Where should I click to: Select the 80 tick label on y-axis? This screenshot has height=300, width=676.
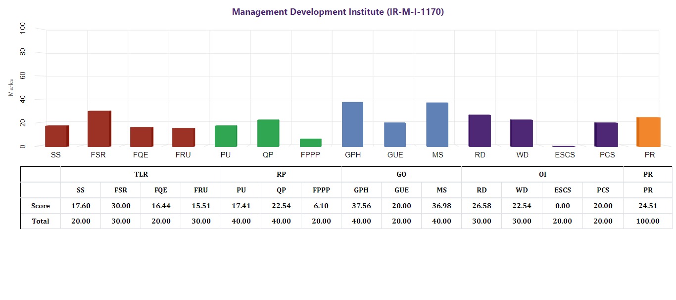(22, 52)
